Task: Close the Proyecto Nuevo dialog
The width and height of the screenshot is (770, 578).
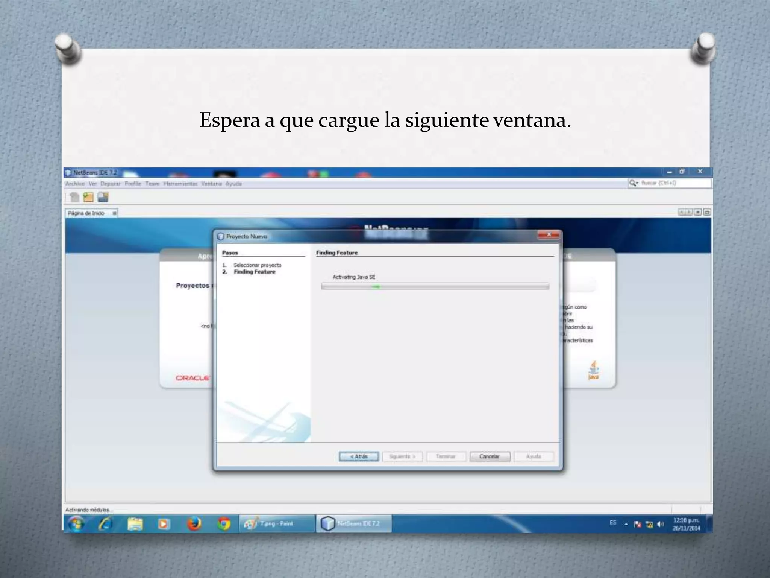Action: coord(549,234)
